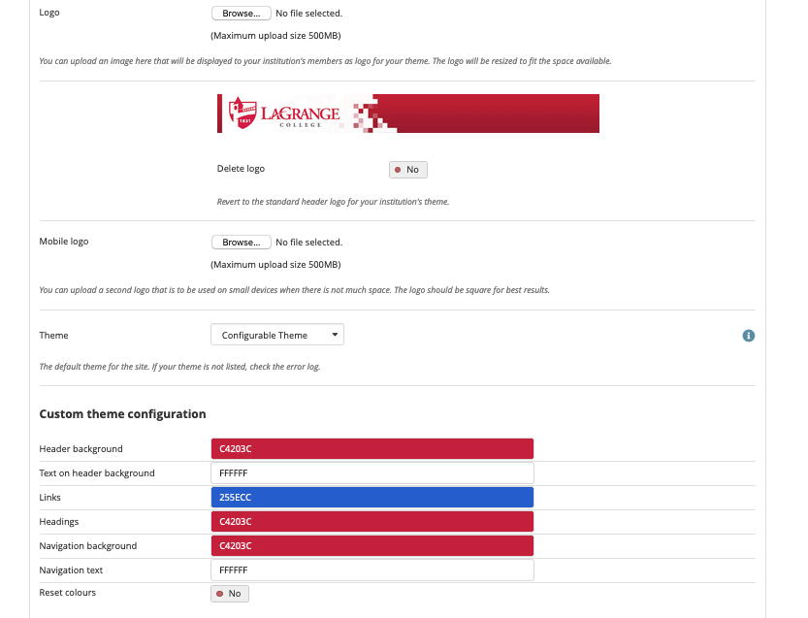This screenshot has height=618, width=808.
Task: Click the Links field label
Action: [x=49, y=498]
